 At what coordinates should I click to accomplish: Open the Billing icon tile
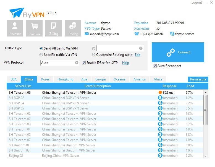pos(54,28)
